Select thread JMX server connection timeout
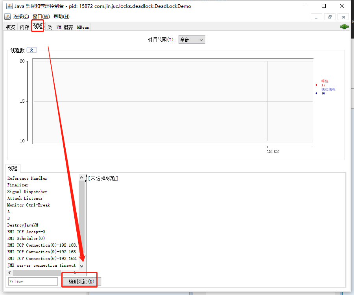This screenshot has height=295, width=354. [x=42, y=265]
